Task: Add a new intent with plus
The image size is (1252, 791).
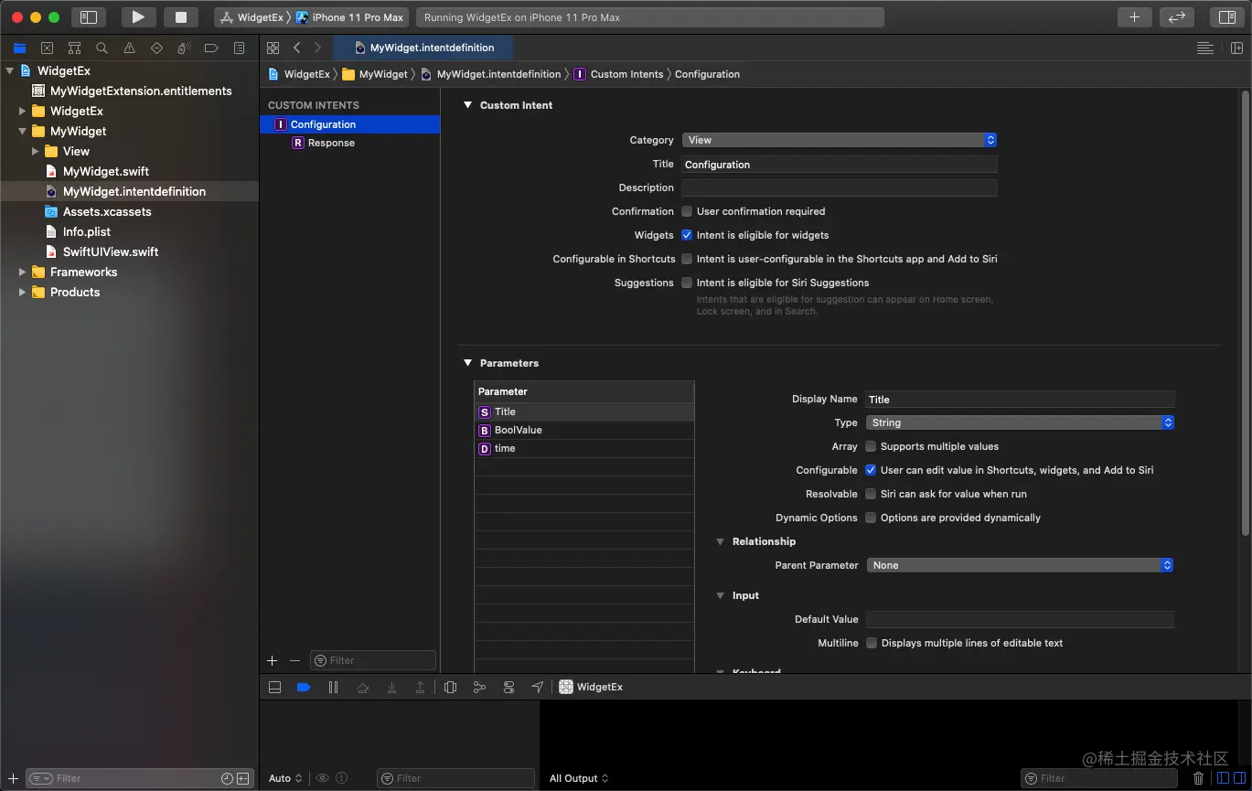Action: click(x=272, y=660)
